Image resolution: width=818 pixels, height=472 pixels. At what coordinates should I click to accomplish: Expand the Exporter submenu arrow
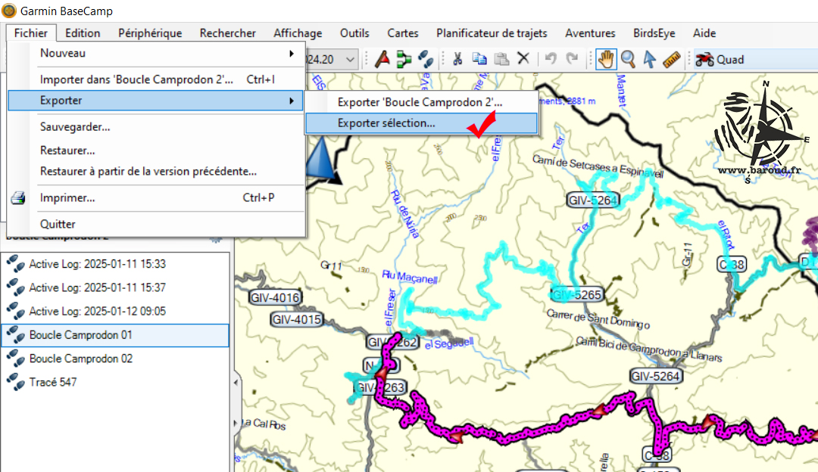(292, 101)
